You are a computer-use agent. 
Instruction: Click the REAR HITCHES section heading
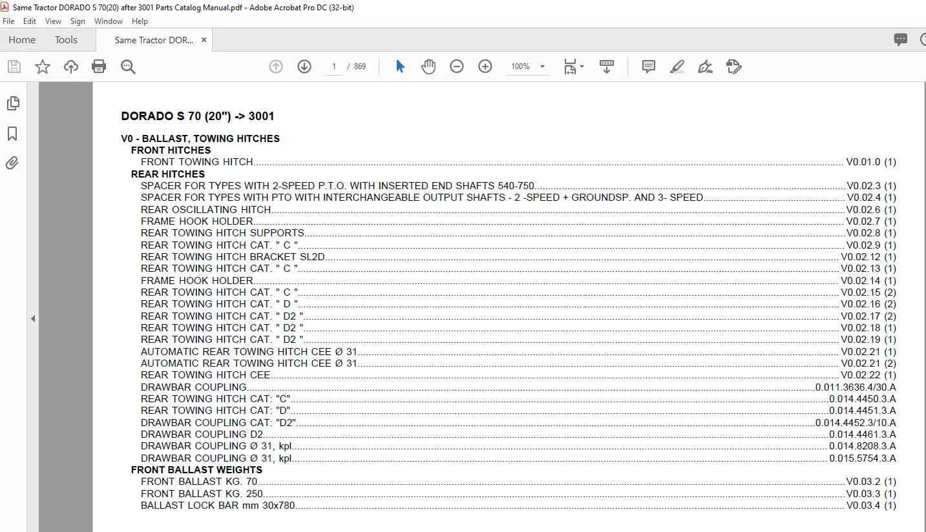pos(168,174)
